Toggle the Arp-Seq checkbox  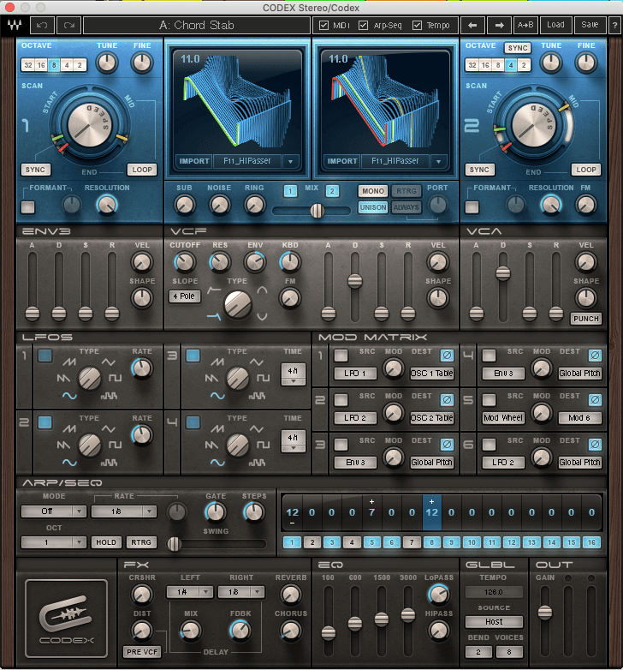363,25
